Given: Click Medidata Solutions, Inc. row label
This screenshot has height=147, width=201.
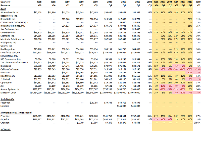Looking at the screenshot, I should (x=13, y=39).
